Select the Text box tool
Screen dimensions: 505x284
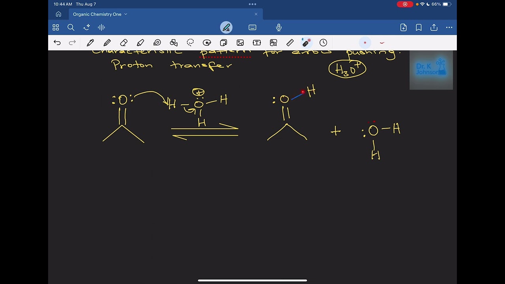coord(257,43)
